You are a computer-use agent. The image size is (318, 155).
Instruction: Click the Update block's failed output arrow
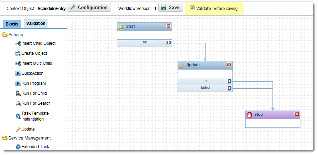click(229, 88)
